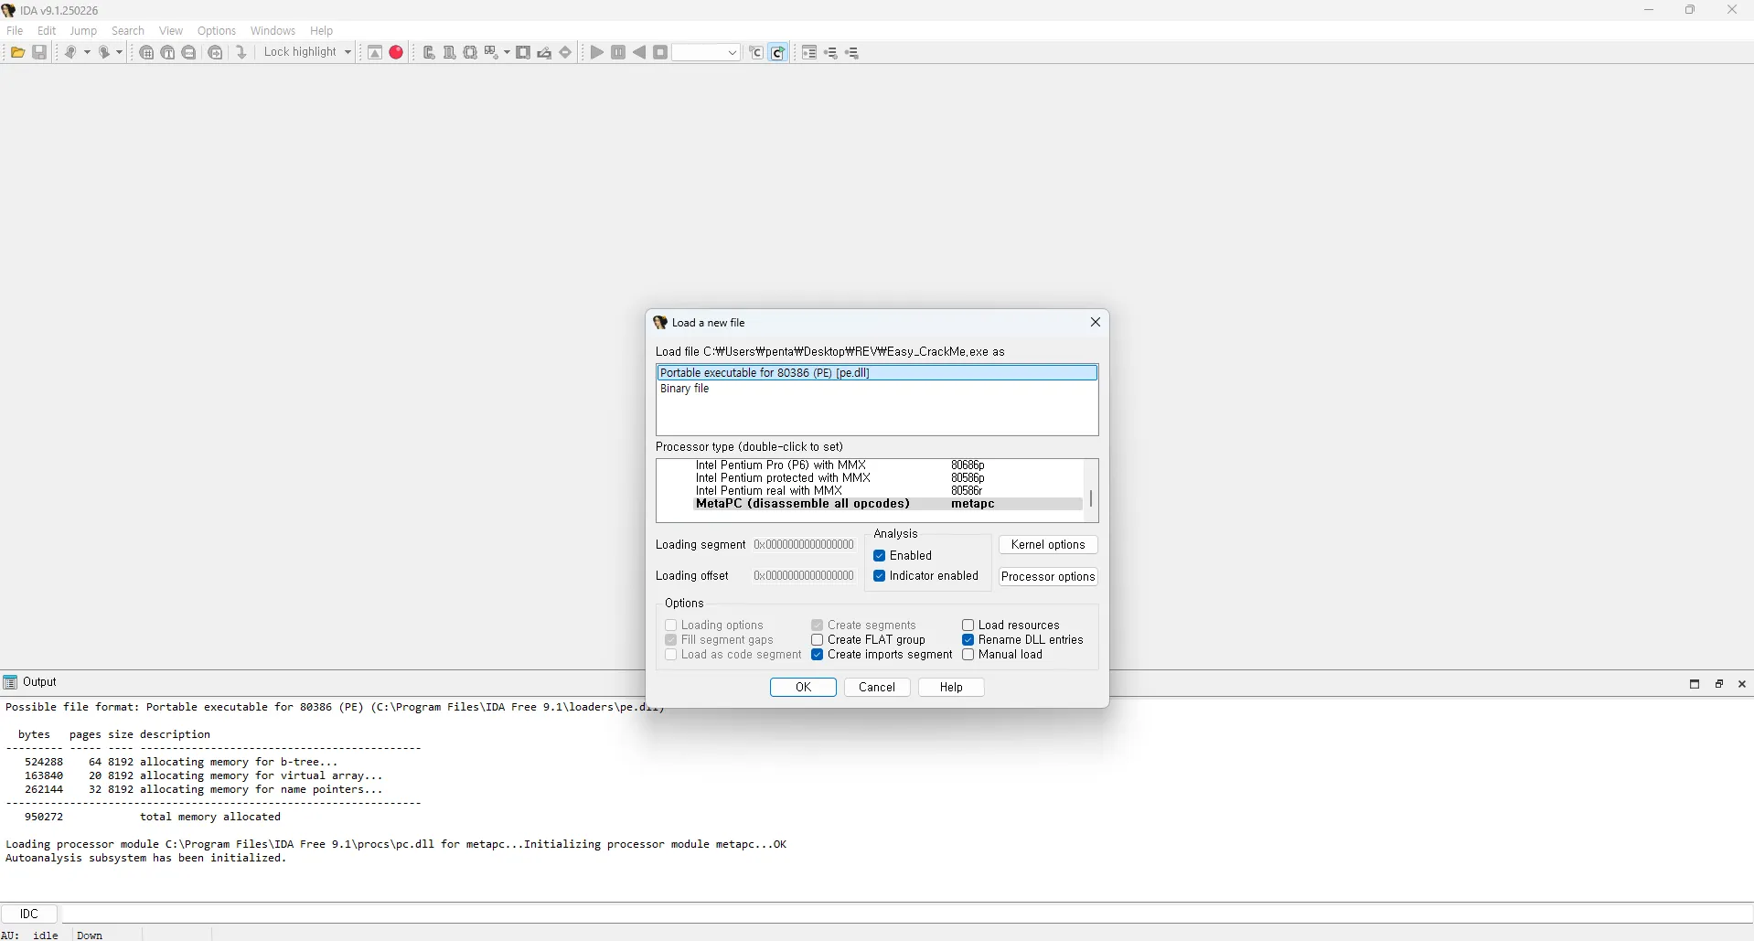This screenshot has height=941, width=1754.
Task: Expand the view icon's small dropdown arrow
Action: (x=507, y=53)
